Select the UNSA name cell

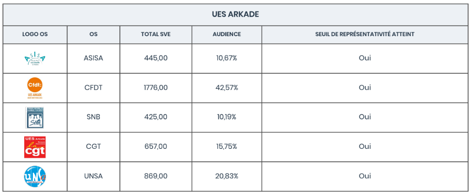click(x=93, y=176)
